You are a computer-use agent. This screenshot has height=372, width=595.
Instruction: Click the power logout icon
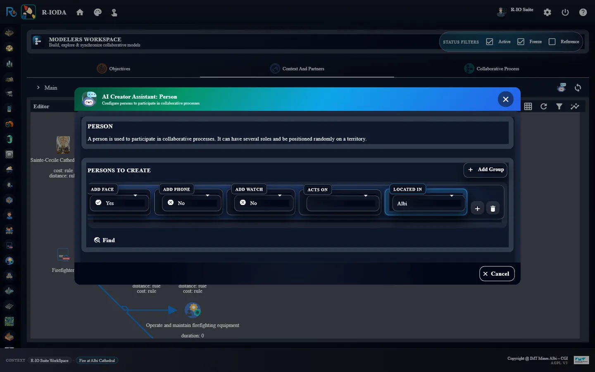click(565, 12)
